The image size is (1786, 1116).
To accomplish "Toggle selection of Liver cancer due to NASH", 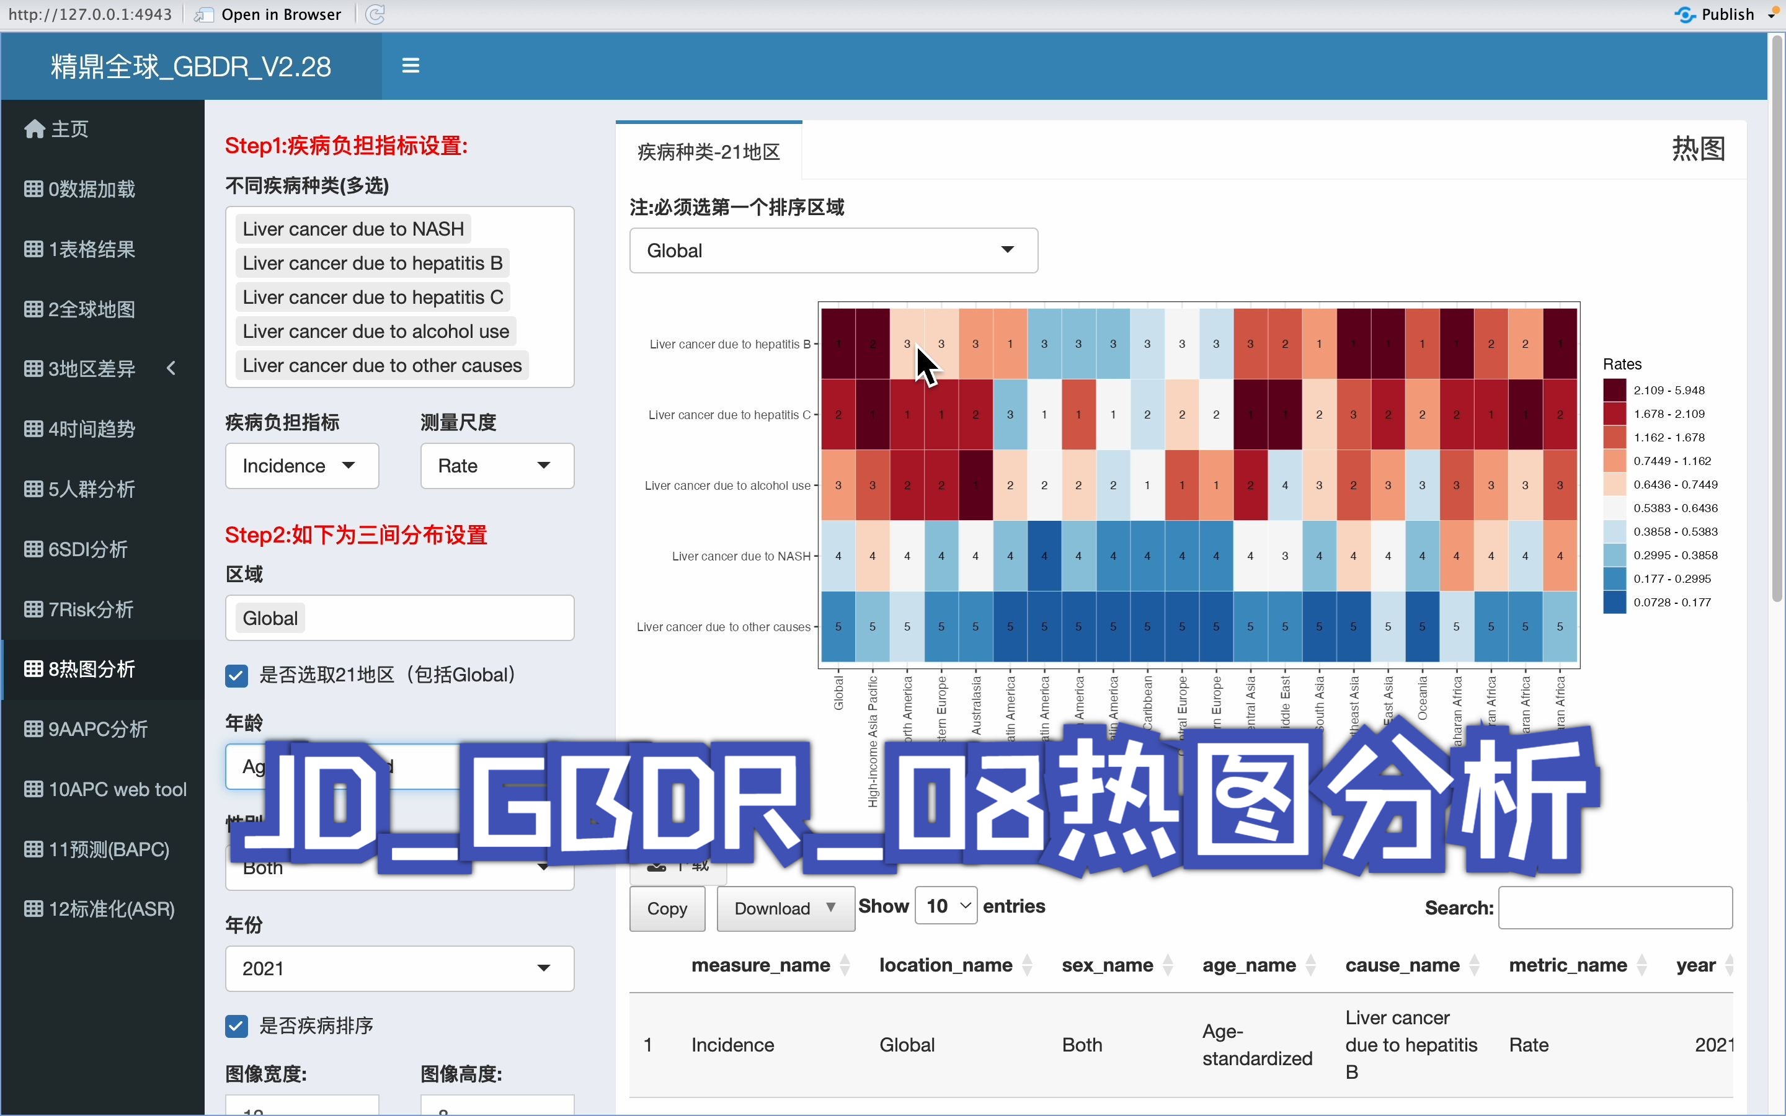I will click(x=353, y=228).
